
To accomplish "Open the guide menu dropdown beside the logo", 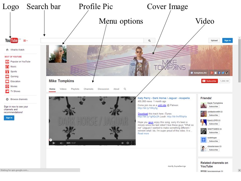I will 25,41.
